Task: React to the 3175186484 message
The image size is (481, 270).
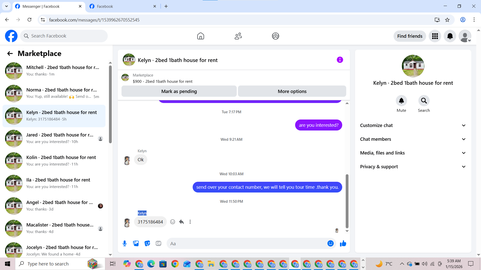Action: [173, 222]
